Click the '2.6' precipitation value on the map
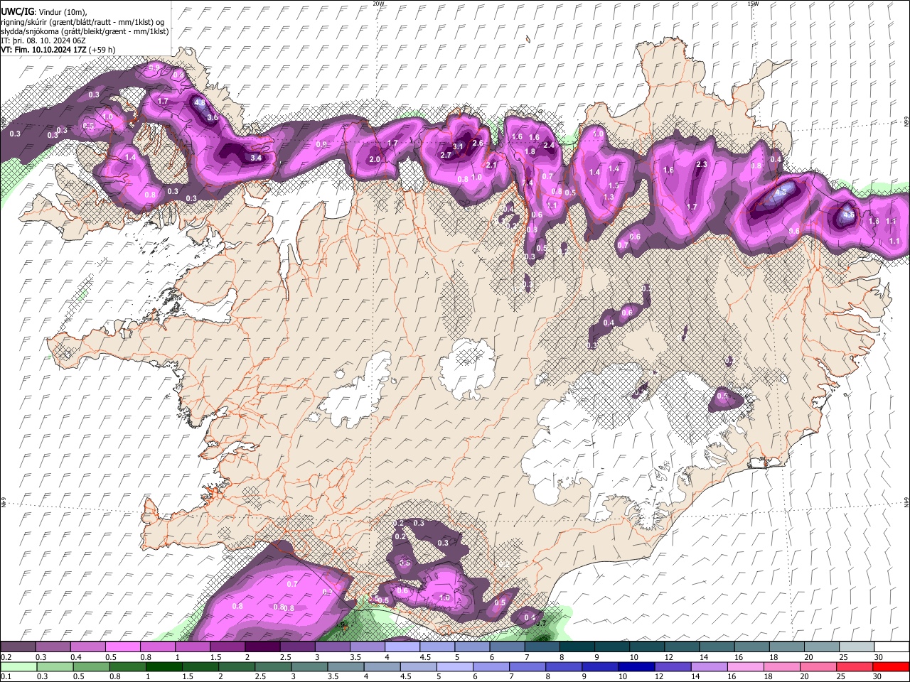910x682 pixels. [478, 143]
